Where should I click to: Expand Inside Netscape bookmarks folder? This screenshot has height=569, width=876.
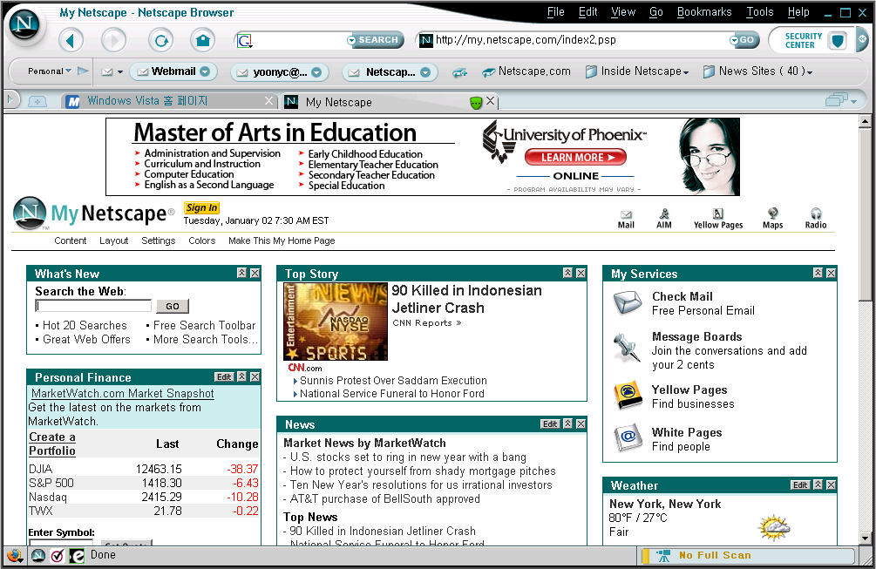637,71
